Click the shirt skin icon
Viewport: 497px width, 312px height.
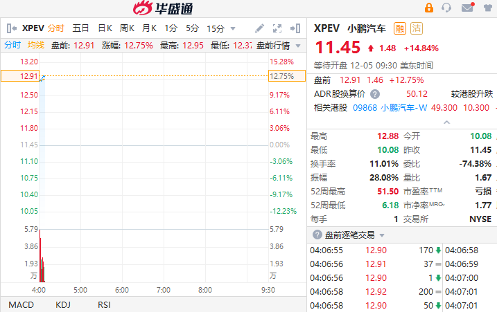point(489,8)
